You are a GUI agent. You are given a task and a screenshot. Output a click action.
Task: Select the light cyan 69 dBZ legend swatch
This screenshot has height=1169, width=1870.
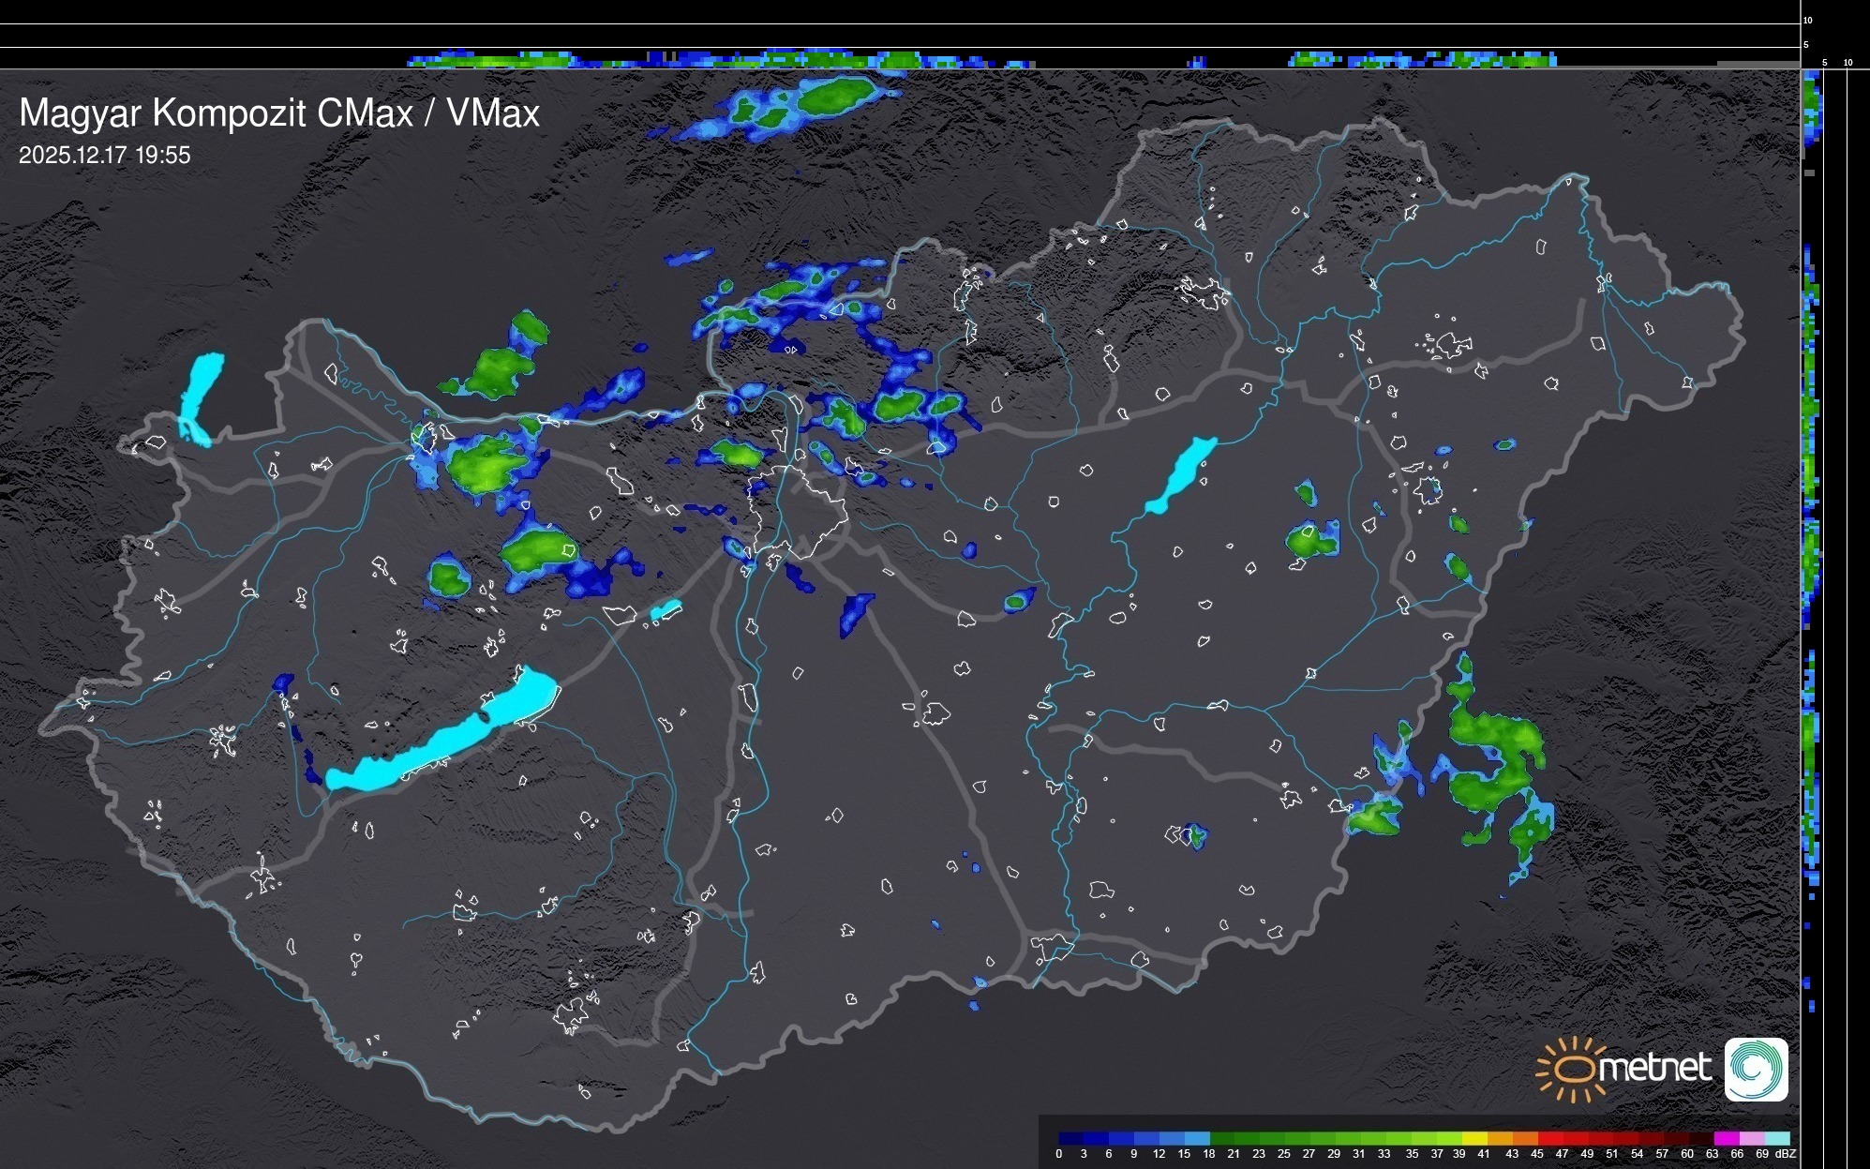[1777, 1139]
